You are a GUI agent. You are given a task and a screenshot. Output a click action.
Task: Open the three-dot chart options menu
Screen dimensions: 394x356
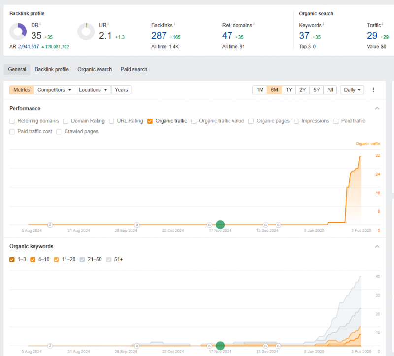coord(374,90)
